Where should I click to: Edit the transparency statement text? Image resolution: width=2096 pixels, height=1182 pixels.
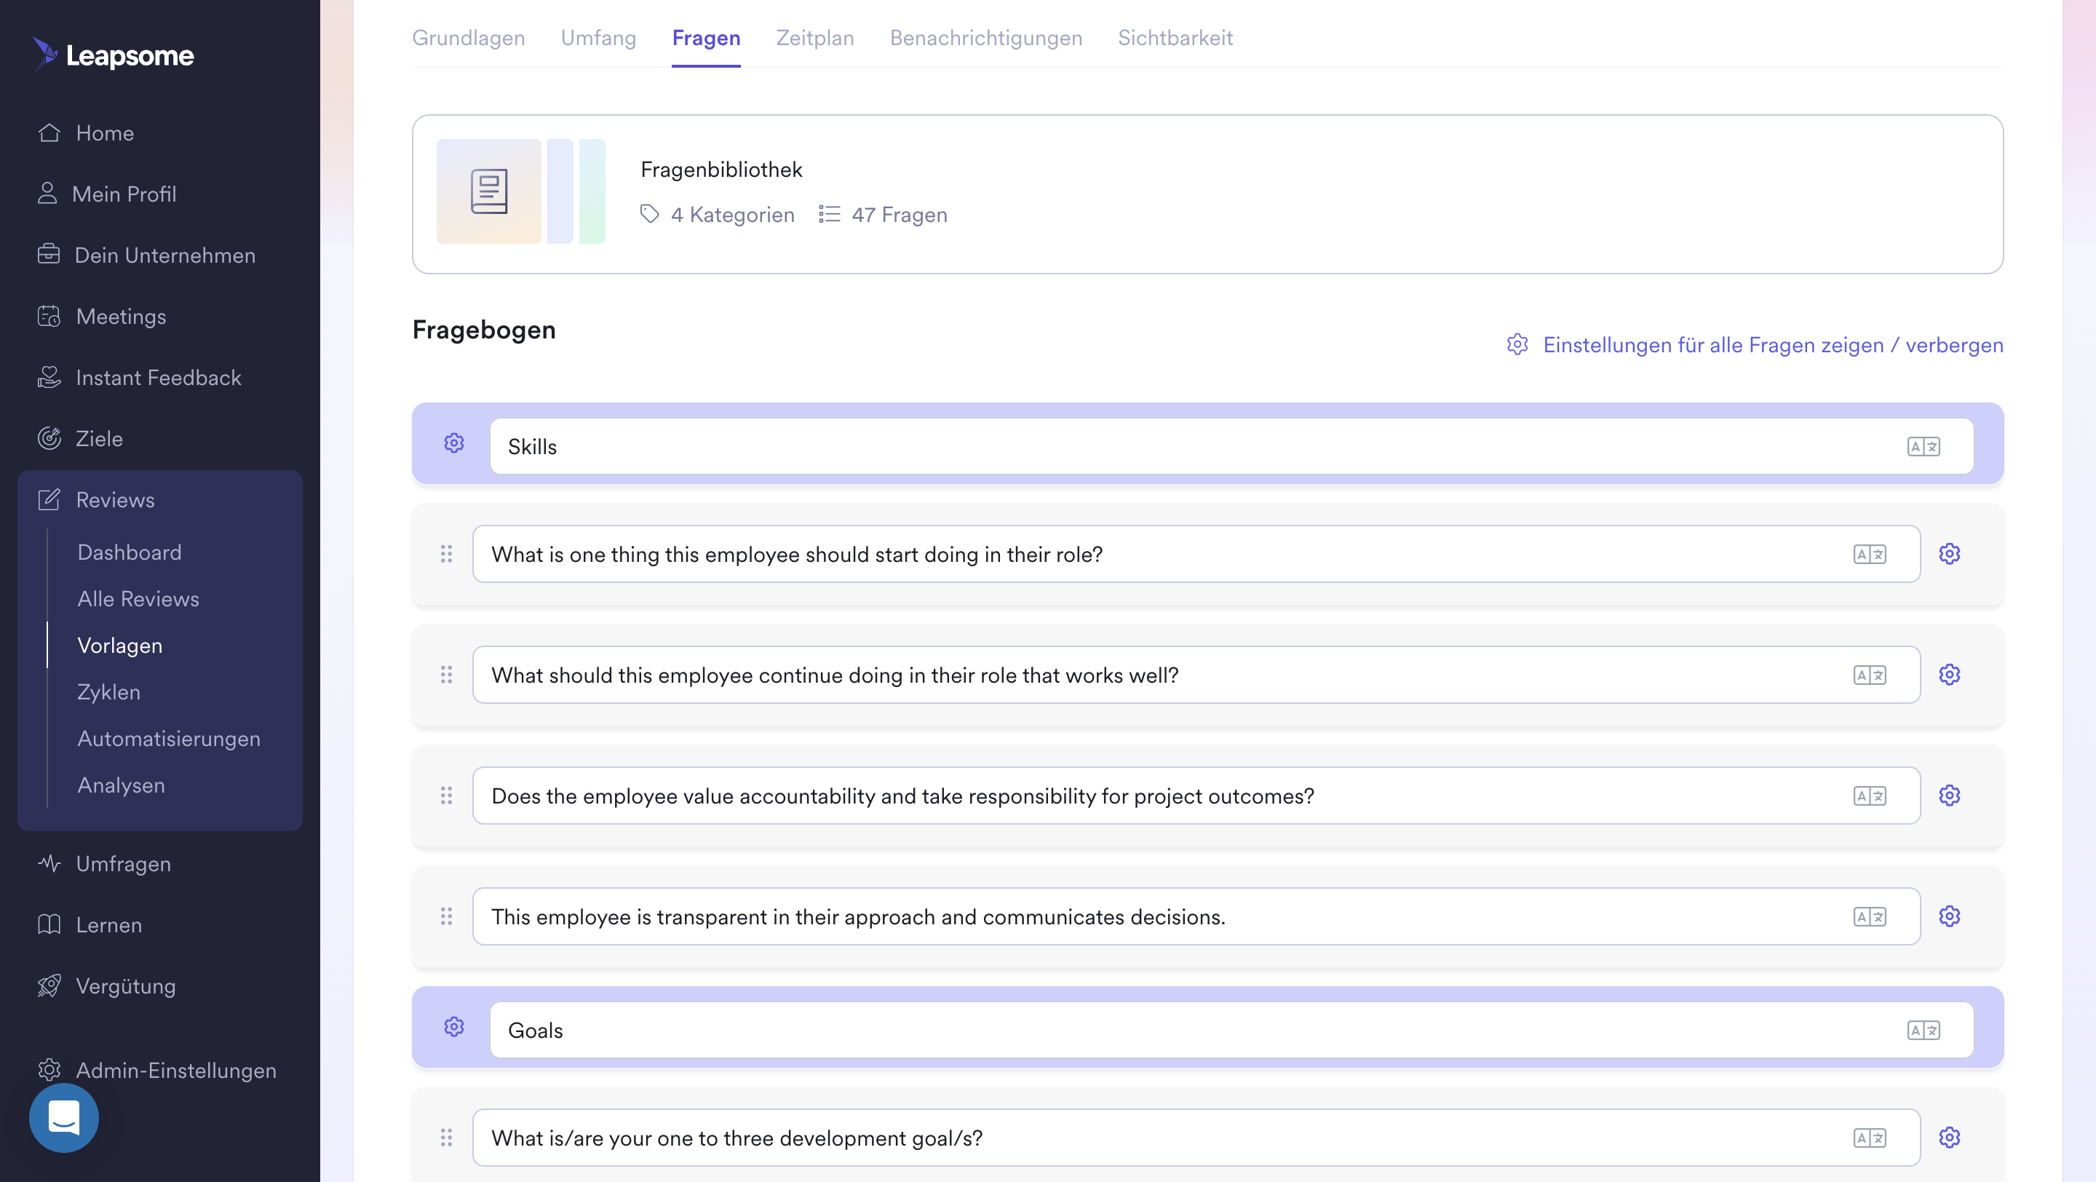[x=1196, y=916]
